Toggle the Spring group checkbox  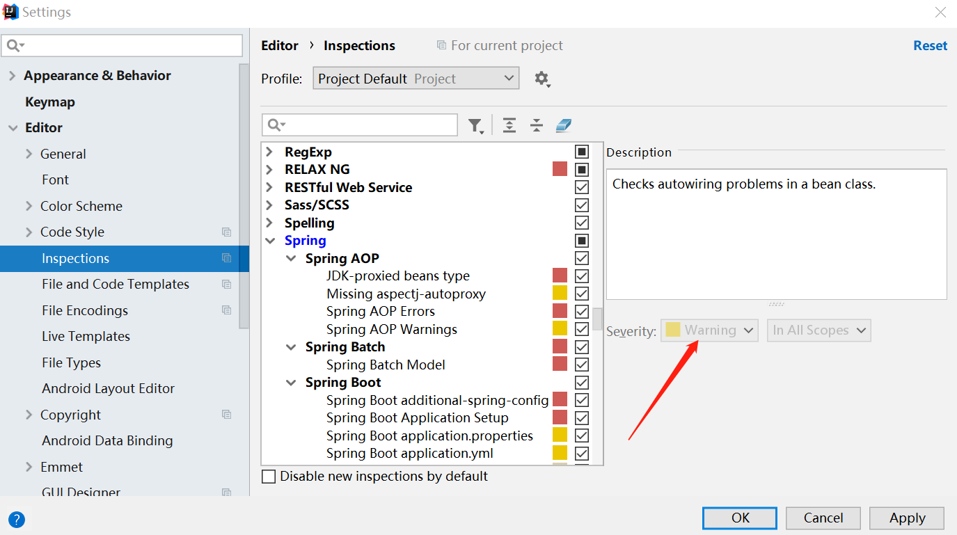pyautogui.click(x=582, y=240)
